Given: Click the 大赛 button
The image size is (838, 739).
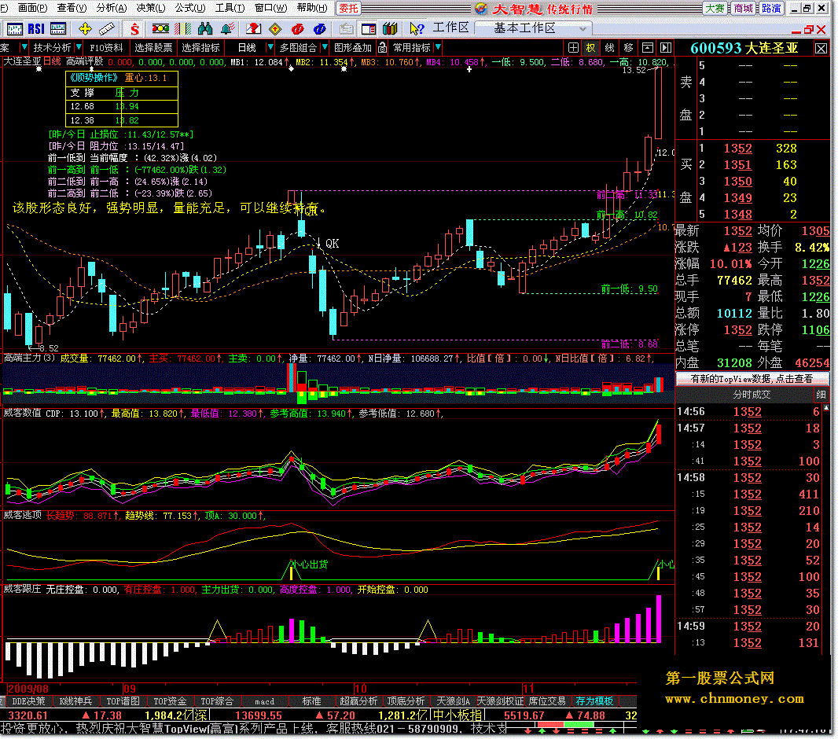Looking at the screenshot, I should tap(715, 9).
